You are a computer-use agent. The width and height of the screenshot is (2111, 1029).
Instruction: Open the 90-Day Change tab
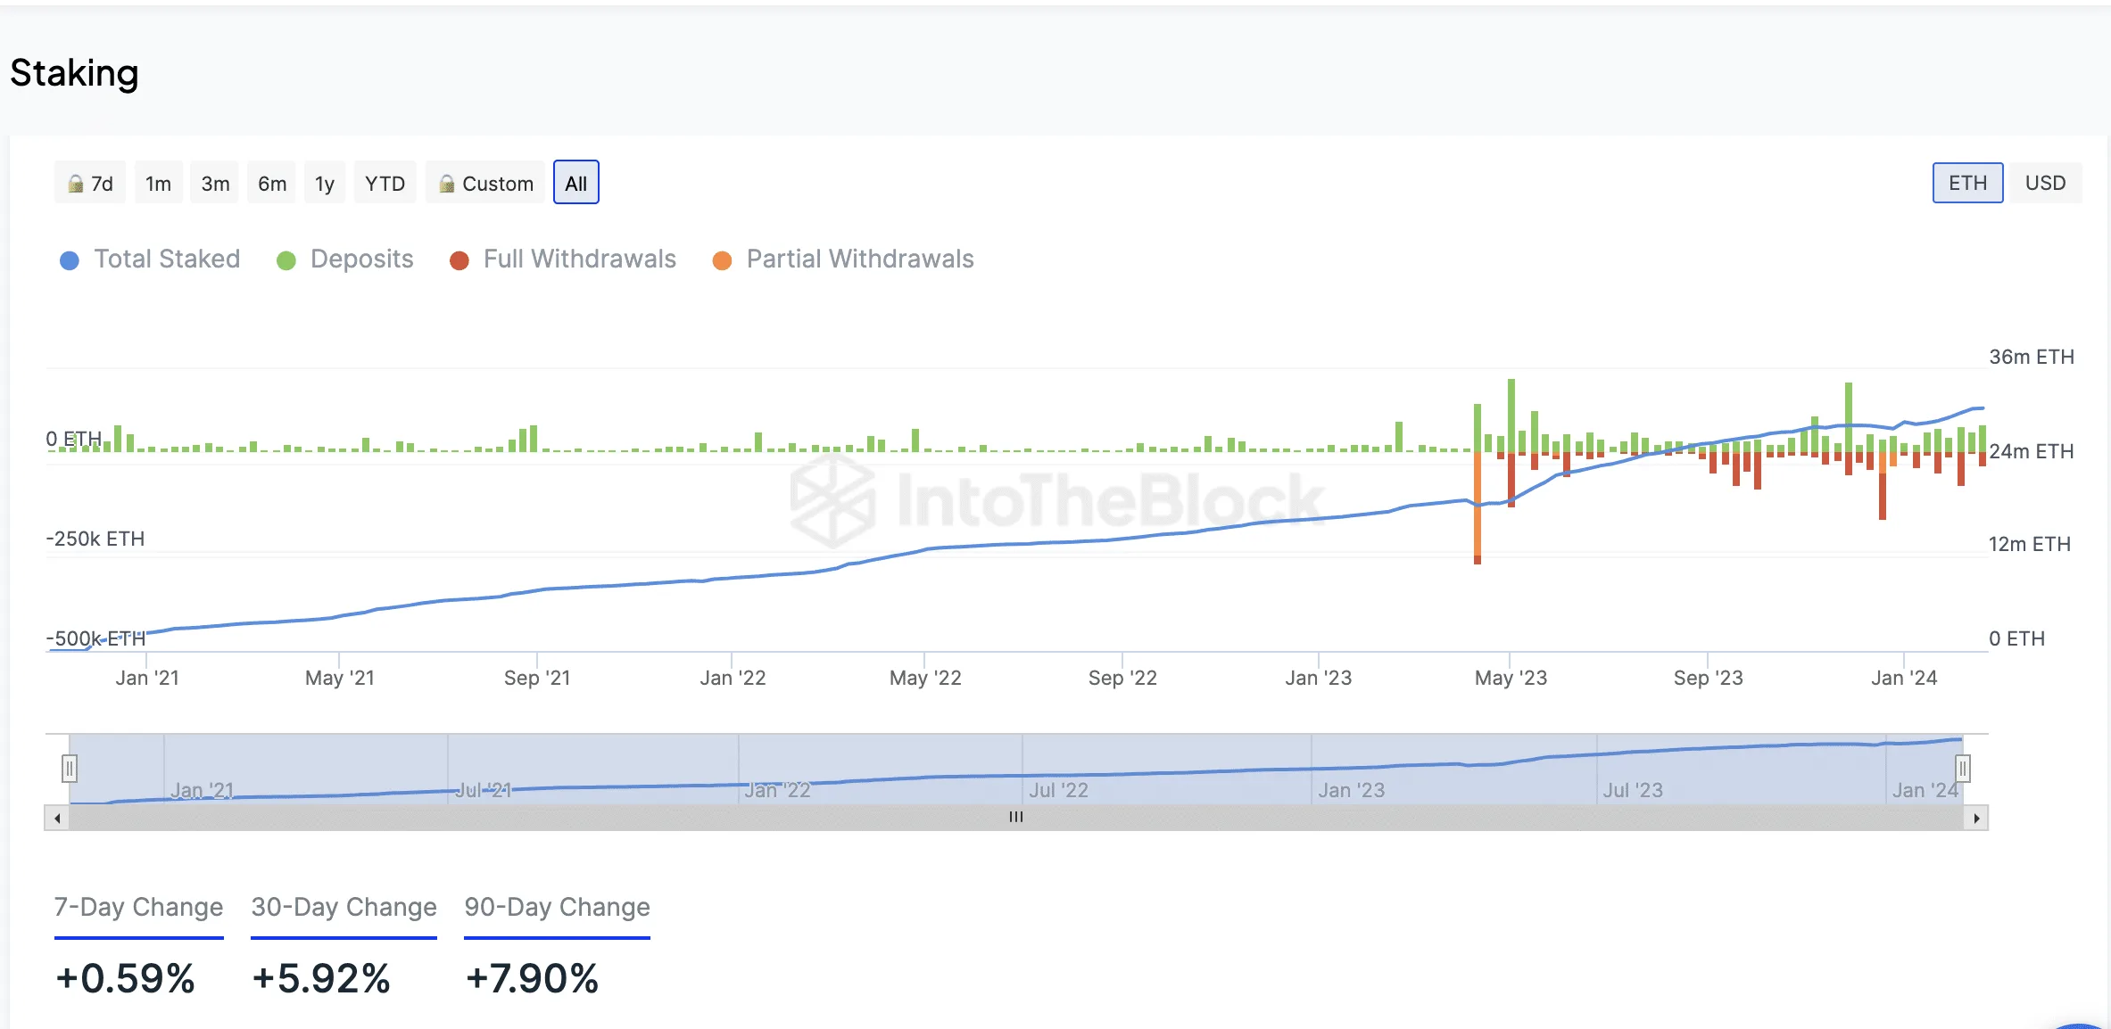point(557,908)
